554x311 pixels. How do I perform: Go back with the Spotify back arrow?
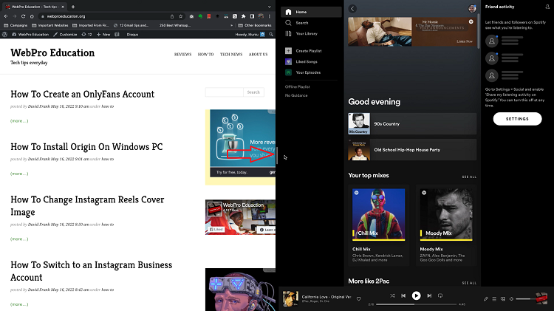tap(352, 9)
